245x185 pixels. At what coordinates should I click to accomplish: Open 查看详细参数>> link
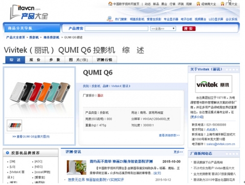[169, 135]
